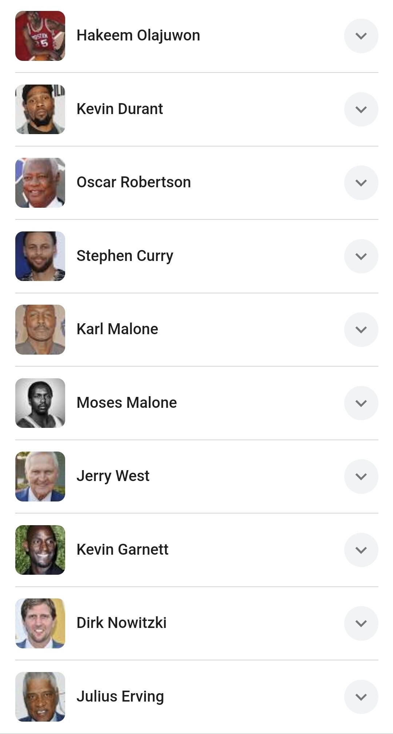Expand the Dirk Nowitzki chevron
Screen dimensions: 393x734
[x=361, y=623]
